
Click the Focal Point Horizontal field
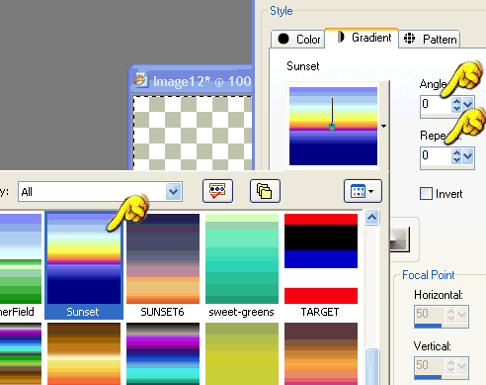coord(430,314)
